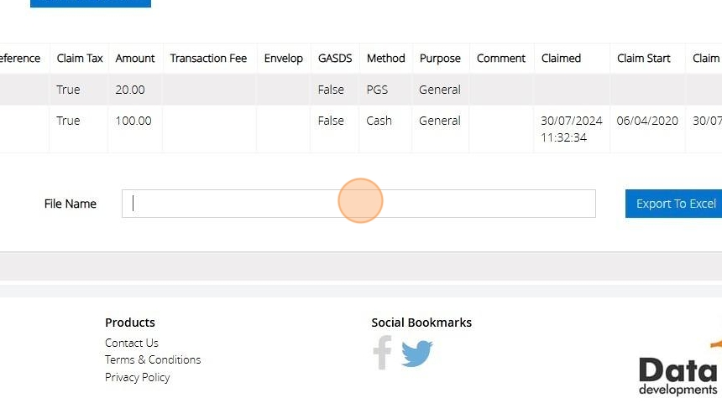Click the Envelop column header
This screenshot has height=403, width=722.
(283, 58)
